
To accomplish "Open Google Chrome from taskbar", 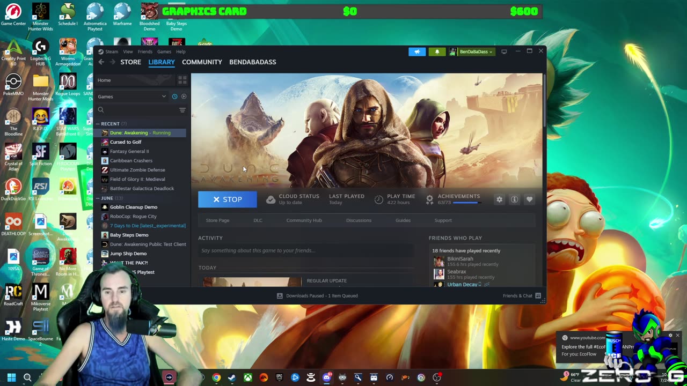I will [216, 377].
